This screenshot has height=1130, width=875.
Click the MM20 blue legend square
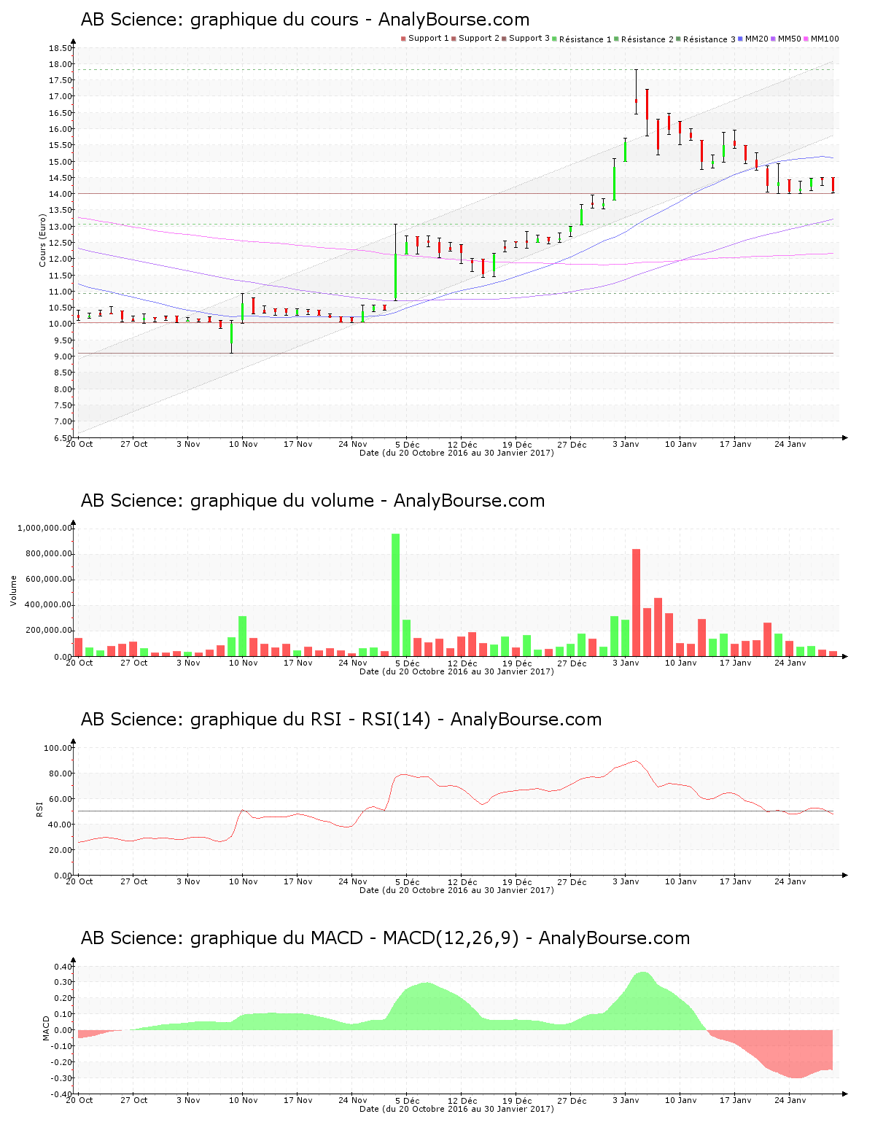click(x=741, y=39)
